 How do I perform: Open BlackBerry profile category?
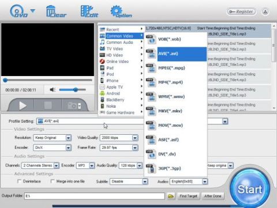tap(121, 100)
